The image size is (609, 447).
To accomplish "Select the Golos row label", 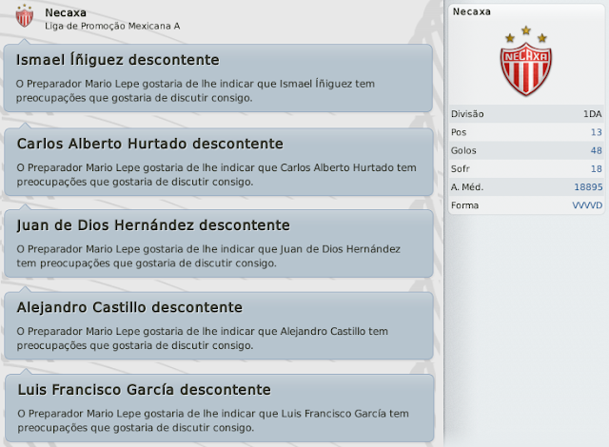I will (x=463, y=150).
